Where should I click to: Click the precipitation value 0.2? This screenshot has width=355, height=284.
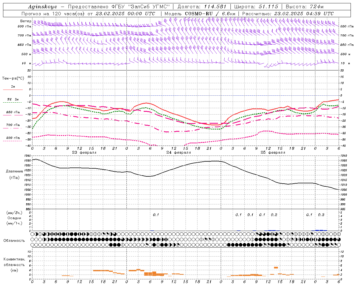pos(274,215)
